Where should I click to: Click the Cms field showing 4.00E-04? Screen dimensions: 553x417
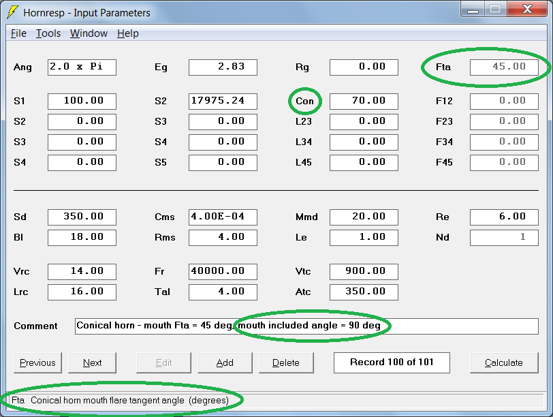point(223,217)
